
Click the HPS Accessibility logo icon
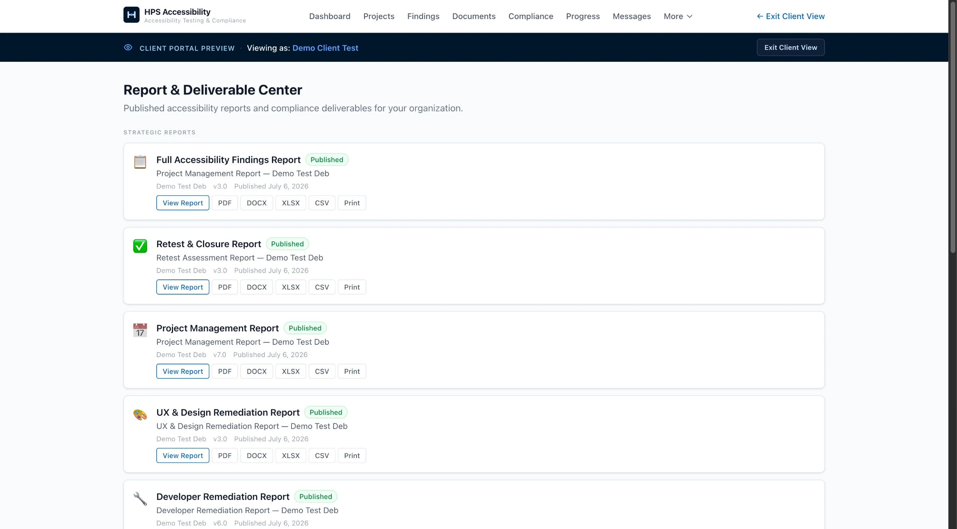[x=131, y=15]
